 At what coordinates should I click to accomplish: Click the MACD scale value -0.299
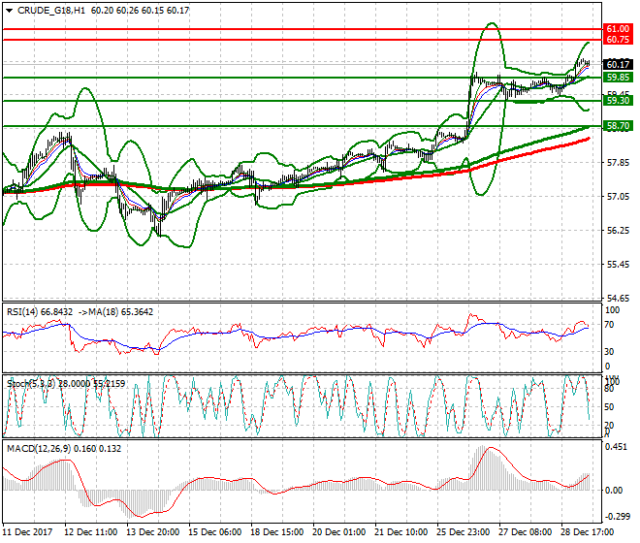tap(617, 517)
